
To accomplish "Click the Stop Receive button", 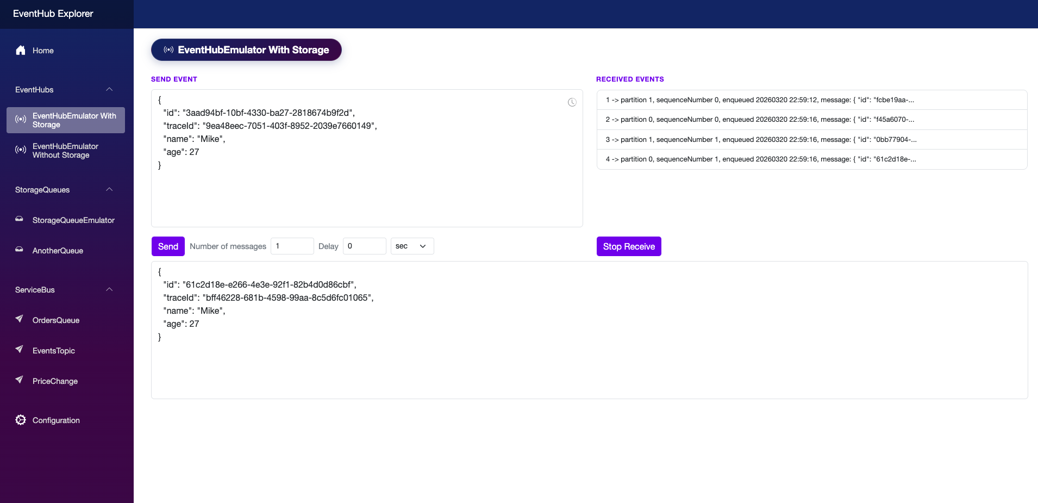I will point(629,246).
